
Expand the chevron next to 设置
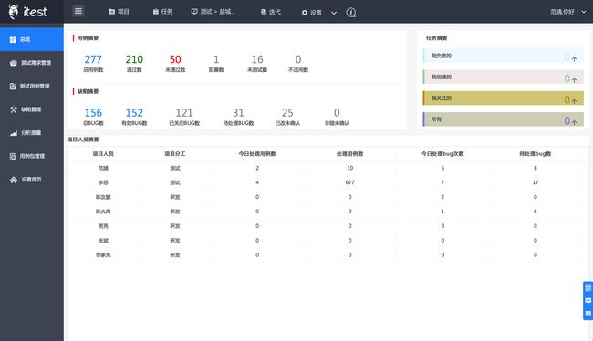(334, 13)
